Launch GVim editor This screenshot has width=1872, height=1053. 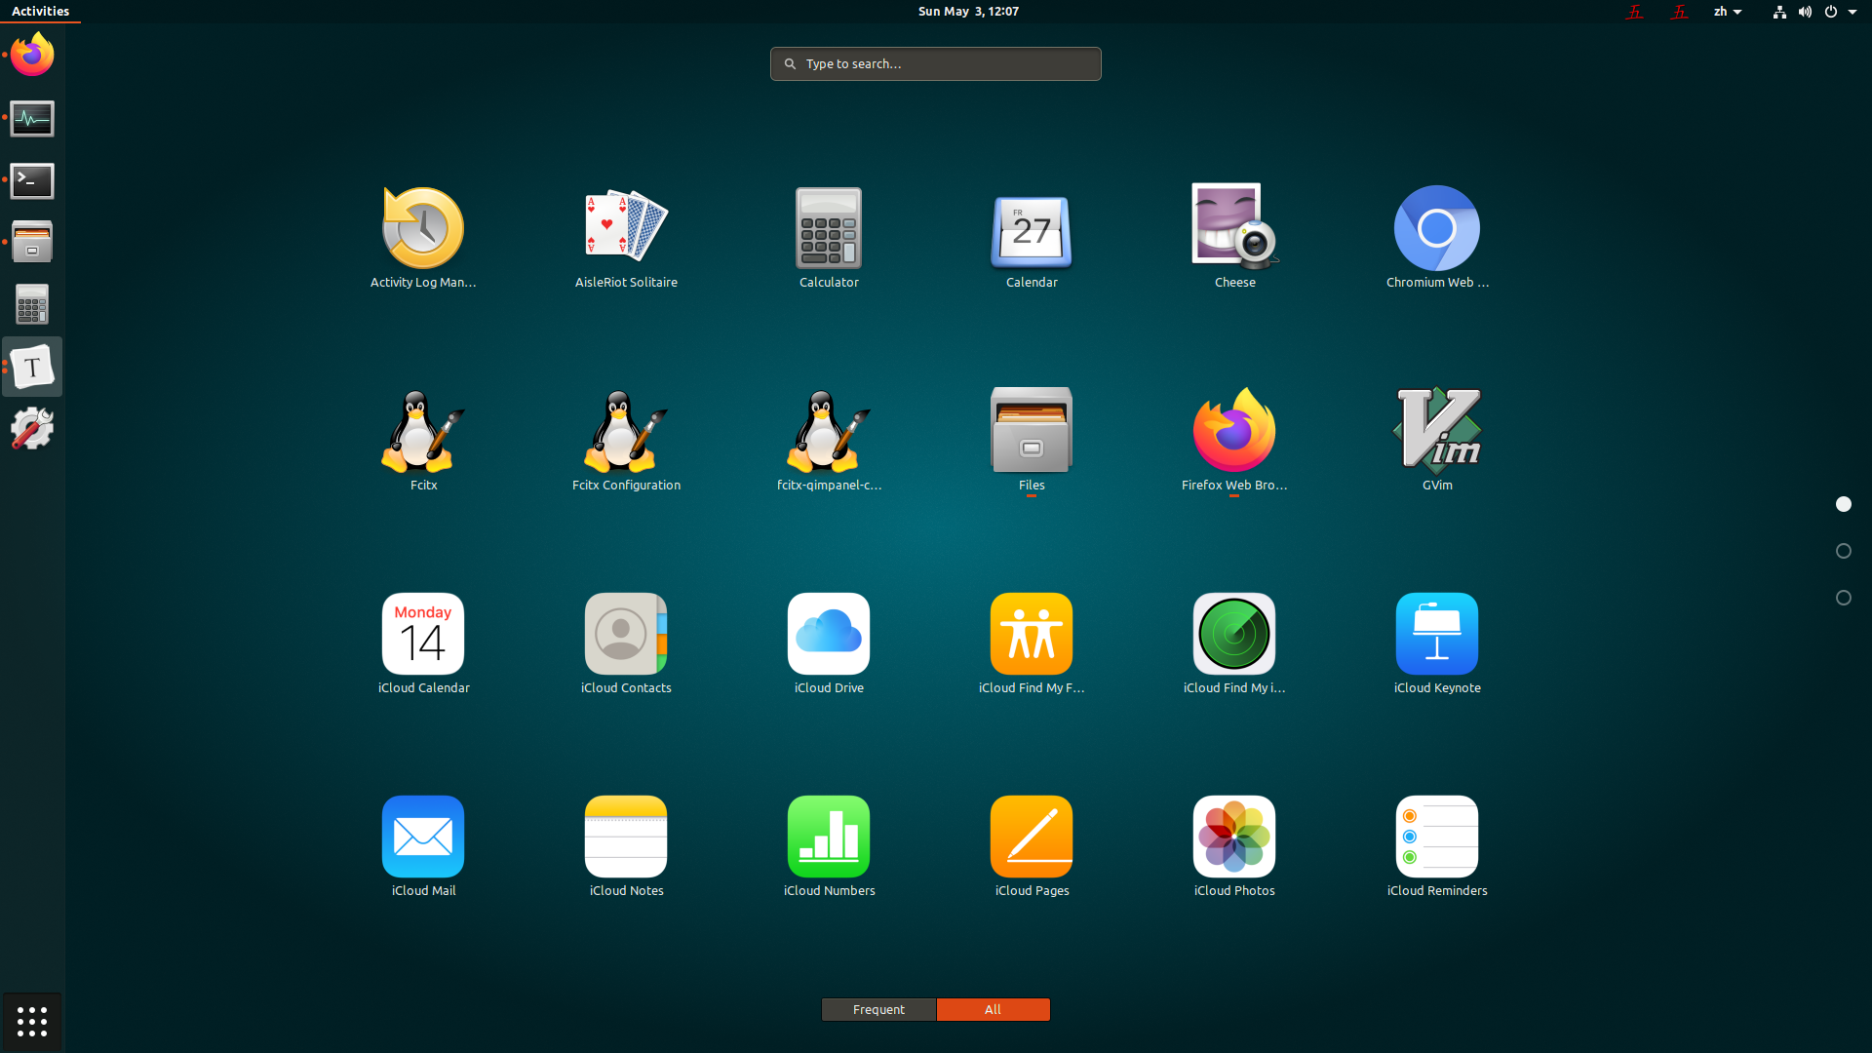tap(1437, 430)
